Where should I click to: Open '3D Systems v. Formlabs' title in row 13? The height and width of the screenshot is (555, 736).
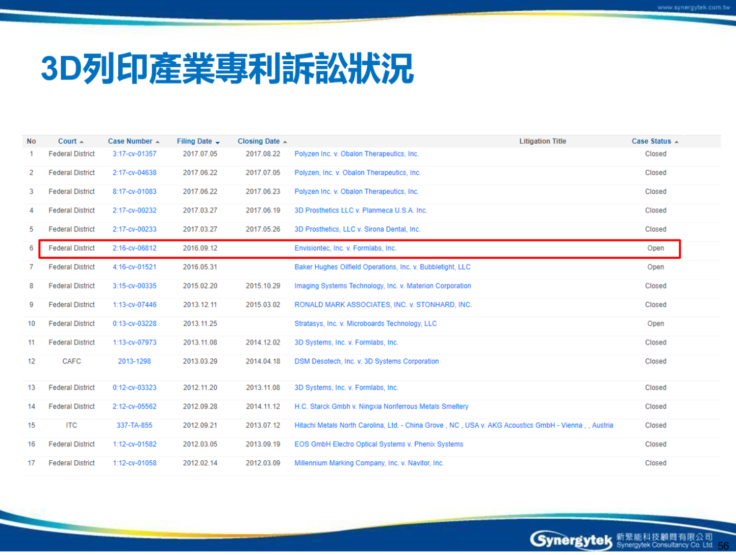(346, 388)
